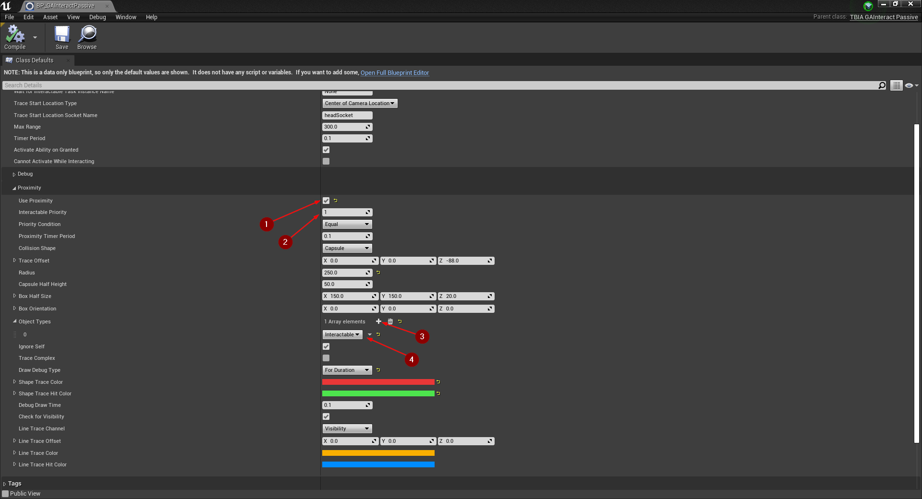Viewport: 922px width, 499px height.
Task: Reset Object Types element 0 to default
Action: [x=378, y=334]
